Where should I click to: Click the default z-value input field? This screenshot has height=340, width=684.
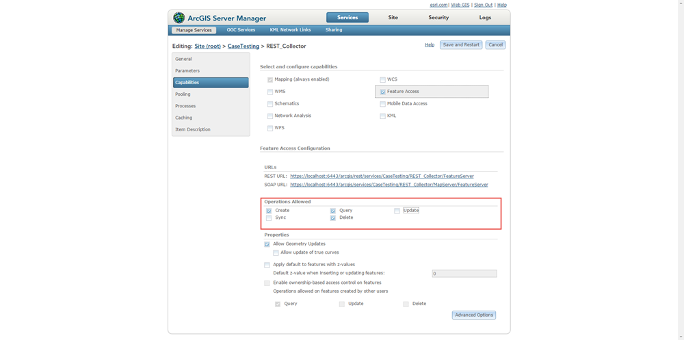pyautogui.click(x=464, y=274)
